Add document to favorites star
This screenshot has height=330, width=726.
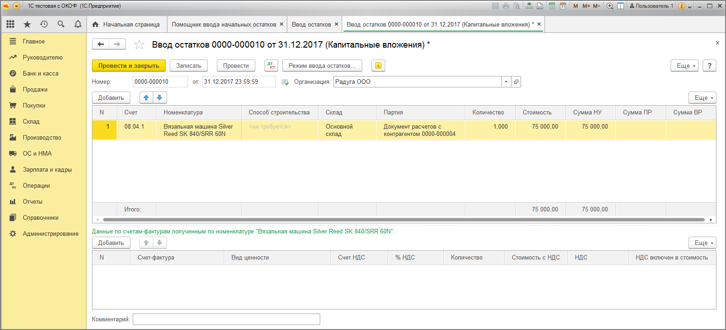tap(139, 45)
